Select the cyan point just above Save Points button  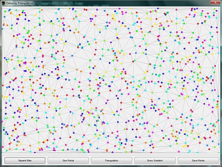197,152
